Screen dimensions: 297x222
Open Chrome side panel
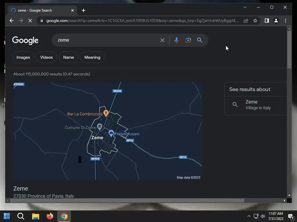coord(267,21)
